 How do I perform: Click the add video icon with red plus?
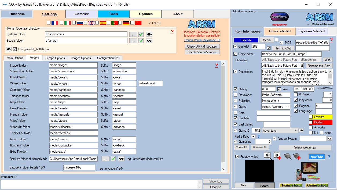coord(277,156)
